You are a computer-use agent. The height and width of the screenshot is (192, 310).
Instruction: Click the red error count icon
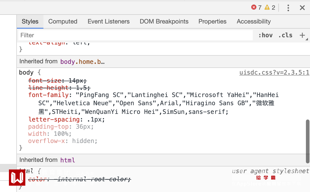click(254, 7)
